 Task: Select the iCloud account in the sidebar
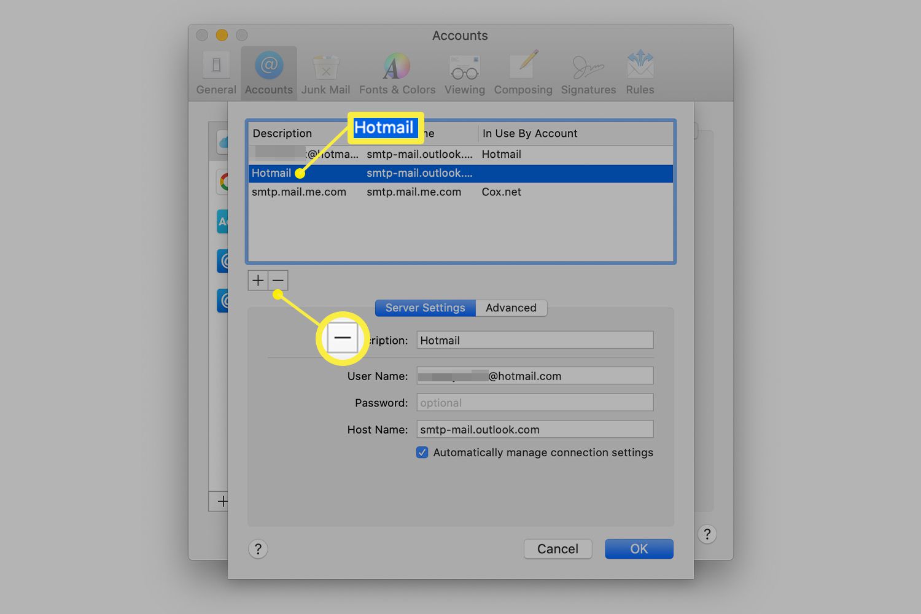pyautogui.click(x=223, y=142)
